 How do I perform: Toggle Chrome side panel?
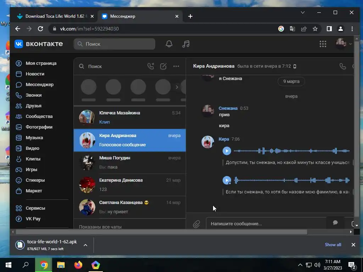(329, 29)
